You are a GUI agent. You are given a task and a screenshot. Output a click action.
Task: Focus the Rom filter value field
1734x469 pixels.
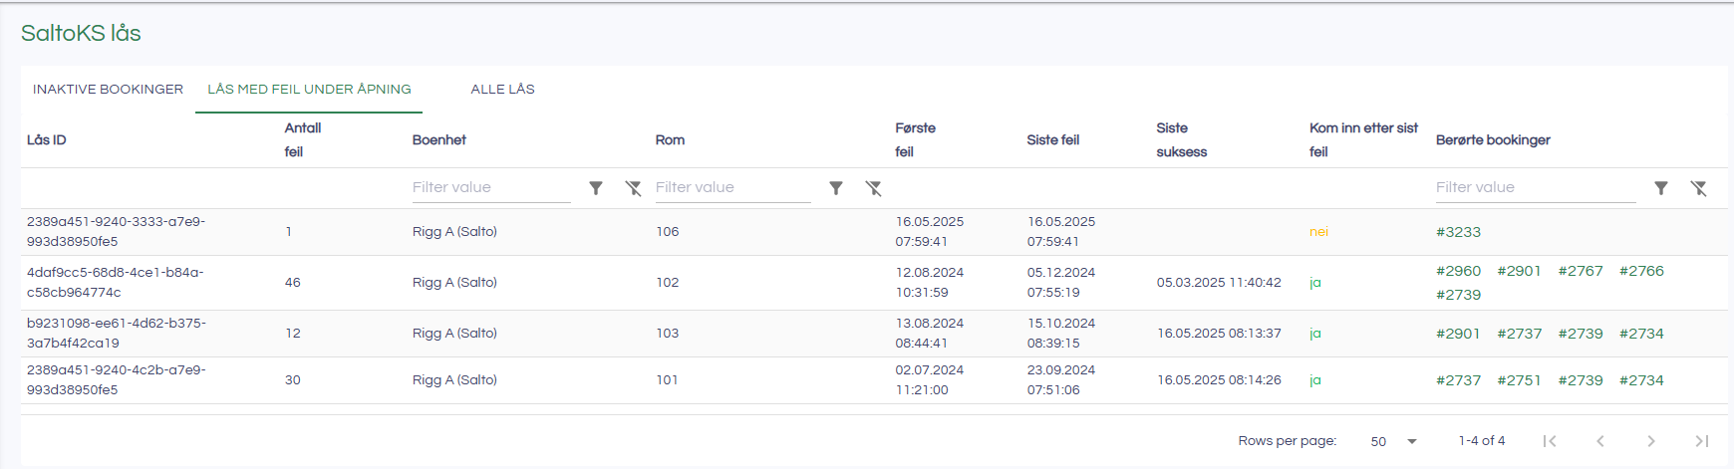pyautogui.click(x=732, y=187)
